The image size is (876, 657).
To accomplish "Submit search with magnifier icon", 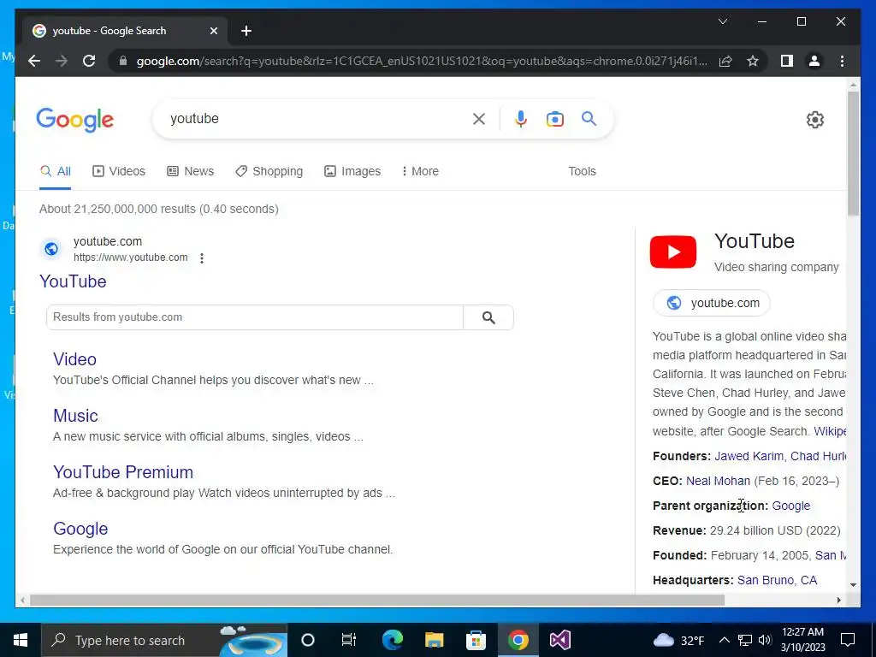I will pos(589,118).
